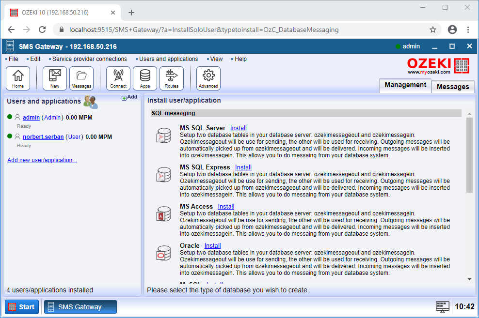This screenshot has height=318, width=479.
Task: Click the install list scrollbar thumb
Action: (469, 155)
